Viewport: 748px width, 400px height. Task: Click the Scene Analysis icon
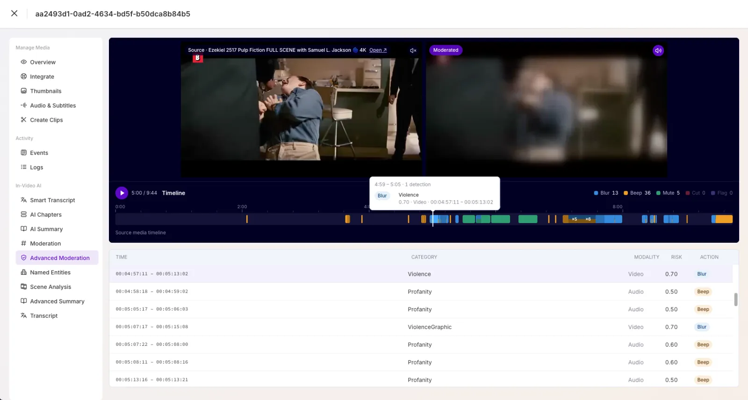point(23,287)
